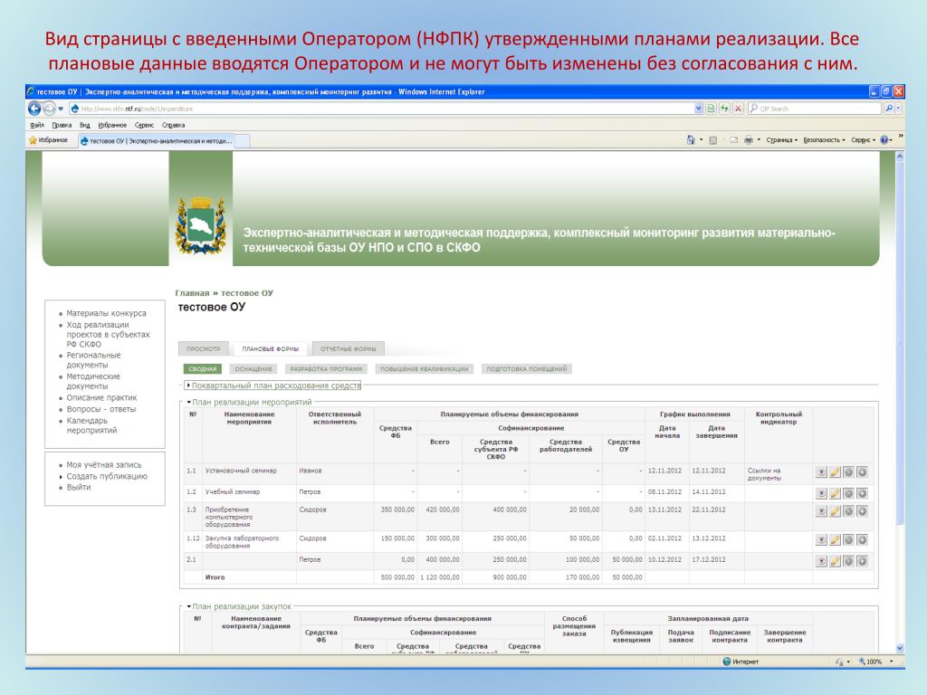927x695 pixels.
Task: Click the delete circle icon in row 1.1
Action: [848, 472]
